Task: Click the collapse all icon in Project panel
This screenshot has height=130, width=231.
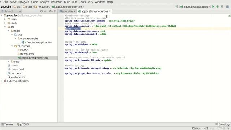Action: (45, 11)
